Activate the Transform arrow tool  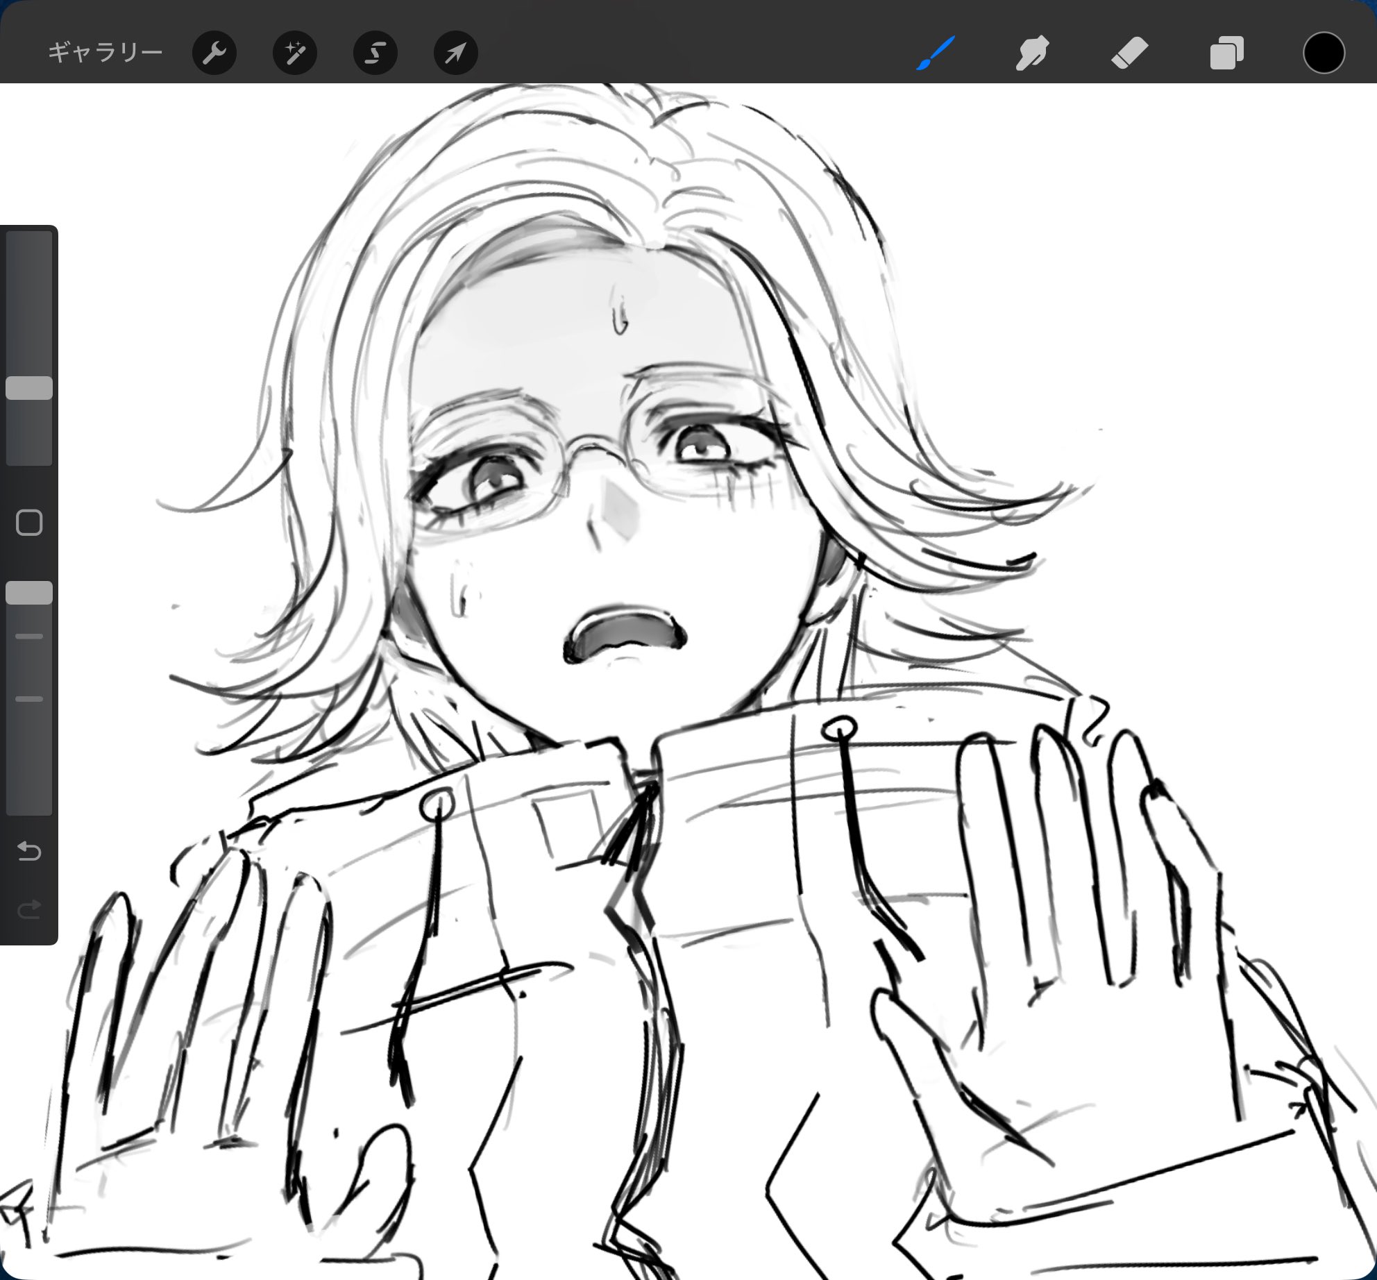click(455, 53)
